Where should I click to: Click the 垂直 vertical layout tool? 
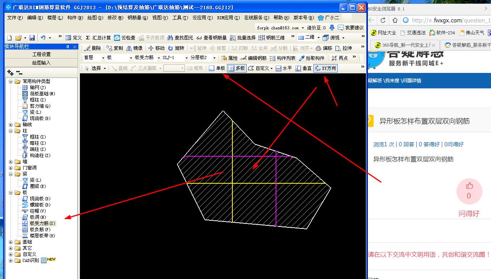click(x=303, y=68)
